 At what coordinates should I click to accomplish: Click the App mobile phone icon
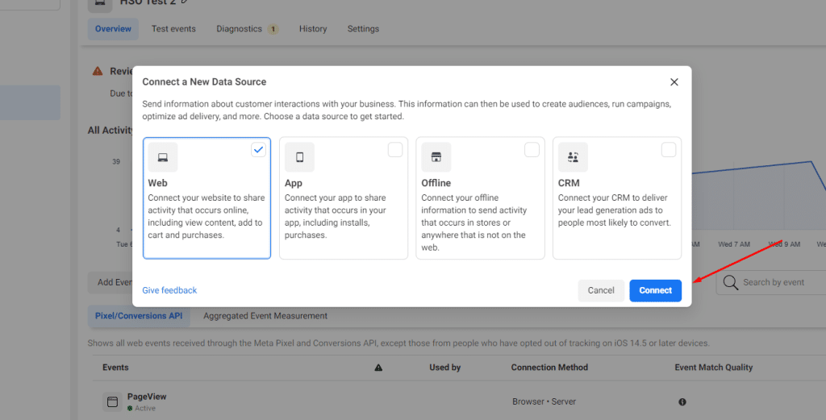(x=299, y=157)
